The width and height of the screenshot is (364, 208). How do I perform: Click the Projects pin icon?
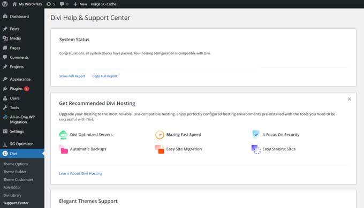pyautogui.click(x=5, y=67)
